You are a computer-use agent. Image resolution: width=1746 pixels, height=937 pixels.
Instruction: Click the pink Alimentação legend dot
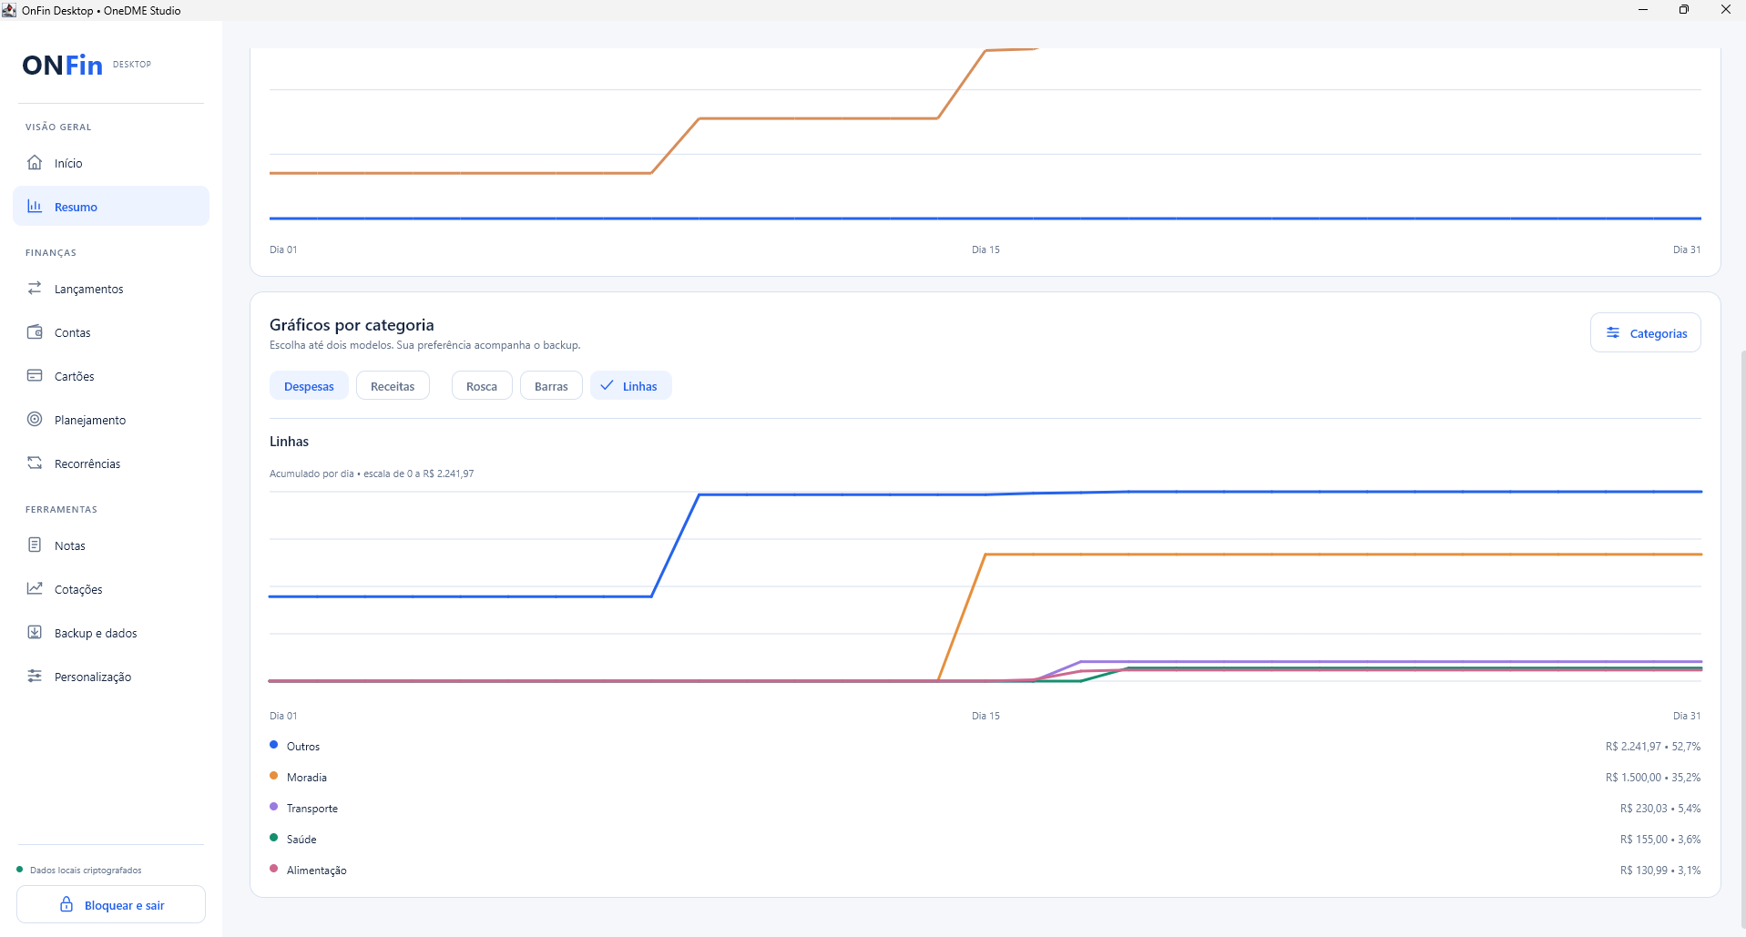[273, 869]
